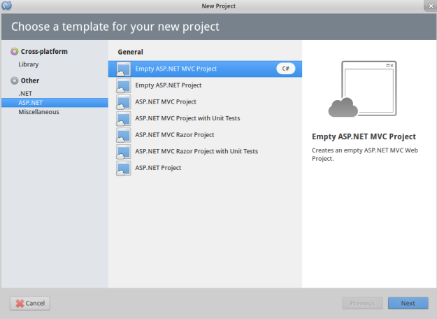This screenshot has height=319, width=437.
Task: Click the Cross-platform category icon
Action: click(15, 51)
